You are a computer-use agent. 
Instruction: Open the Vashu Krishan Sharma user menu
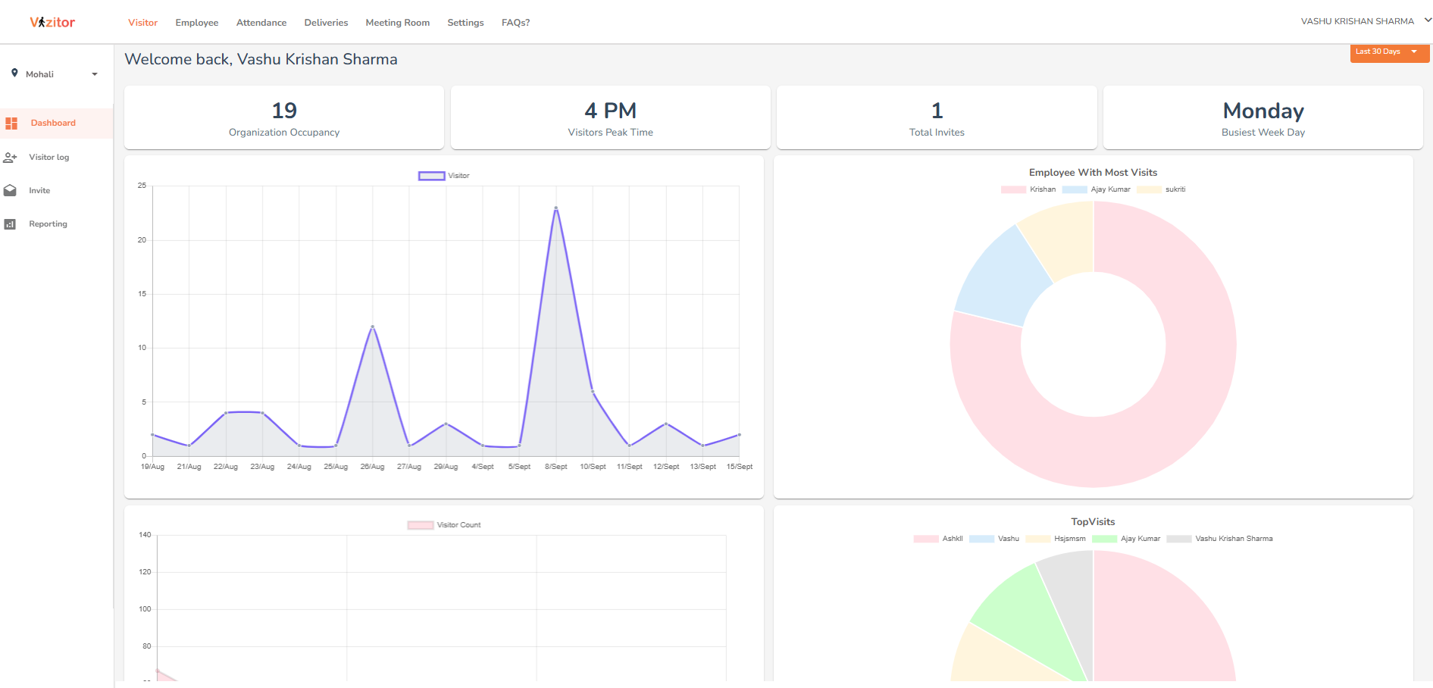(1365, 21)
